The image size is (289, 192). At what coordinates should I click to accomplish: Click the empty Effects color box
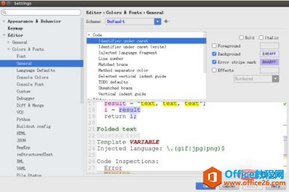tap(269, 70)
